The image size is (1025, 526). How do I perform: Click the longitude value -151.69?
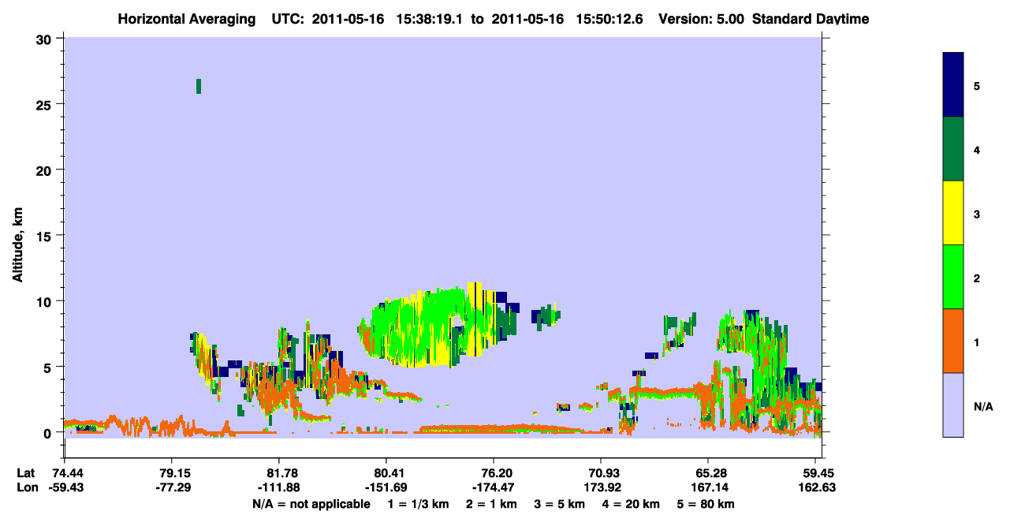(386, 487)
